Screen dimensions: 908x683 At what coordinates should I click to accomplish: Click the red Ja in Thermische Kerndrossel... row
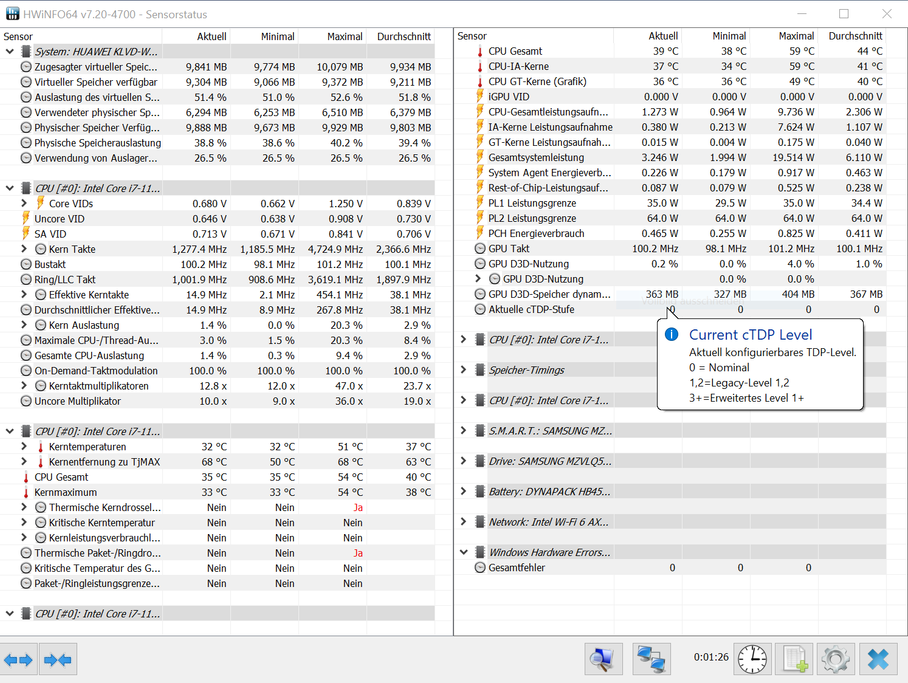coord(358,507)
